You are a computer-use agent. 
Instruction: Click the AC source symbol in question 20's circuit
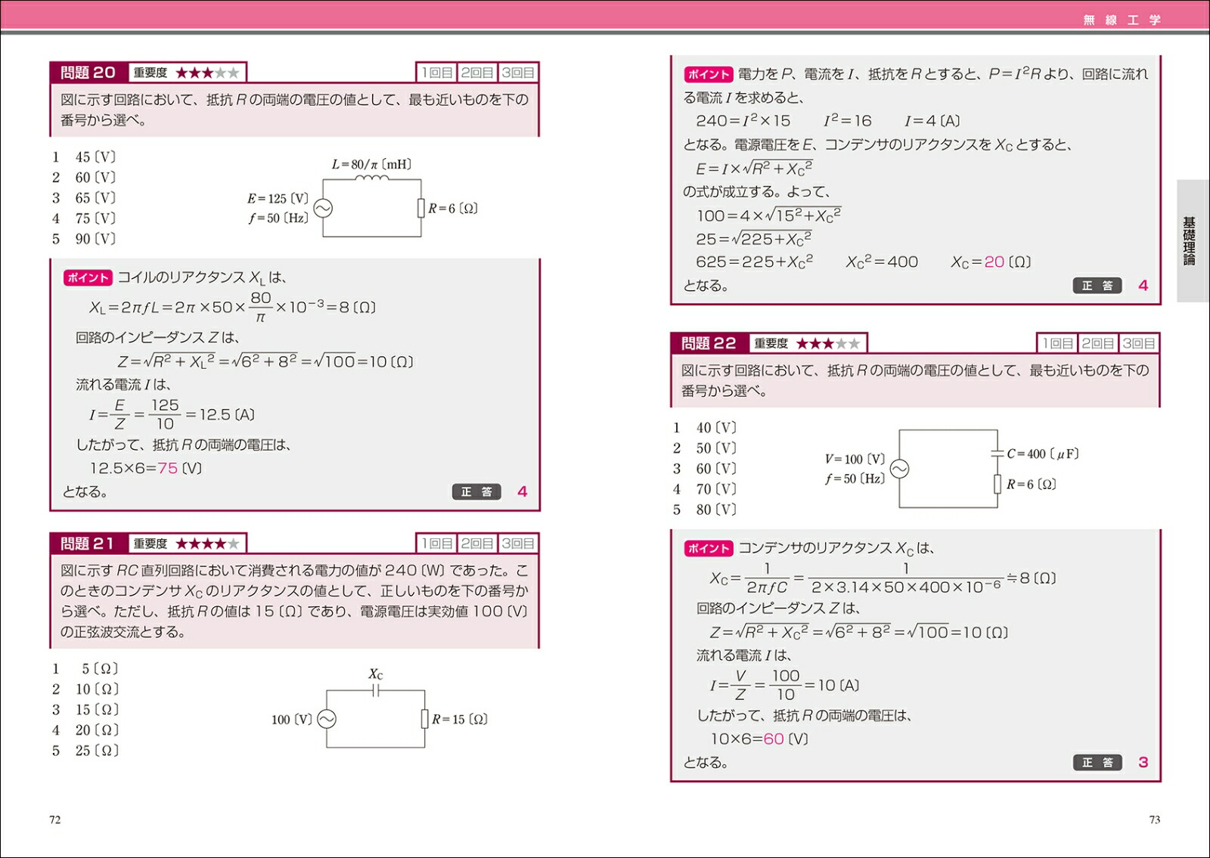click(x=323, y=209)
